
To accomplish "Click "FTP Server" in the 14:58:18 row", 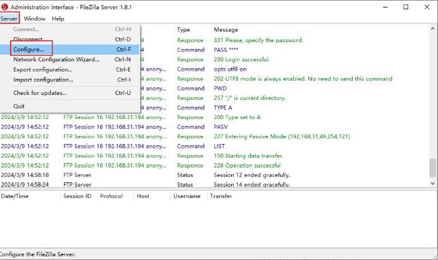I will tap(78, 175).
